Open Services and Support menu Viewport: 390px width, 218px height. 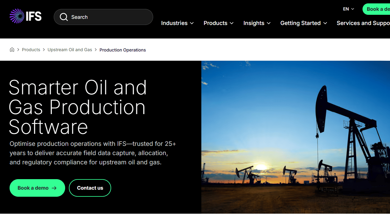pyautogui.click(x=363, y=23)
